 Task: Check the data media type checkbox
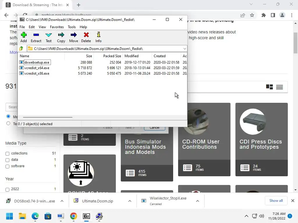[x=7, y=160]
